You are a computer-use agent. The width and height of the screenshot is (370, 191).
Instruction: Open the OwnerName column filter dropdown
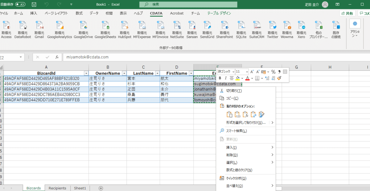pos(124,73)
